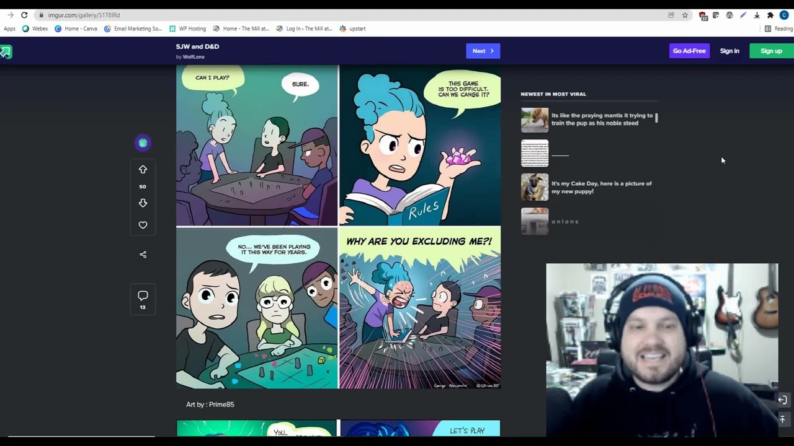Downvote the post with down arrow
Image resolution: width=794 pixels, height=446 pixels.
[x=143, y=203]
